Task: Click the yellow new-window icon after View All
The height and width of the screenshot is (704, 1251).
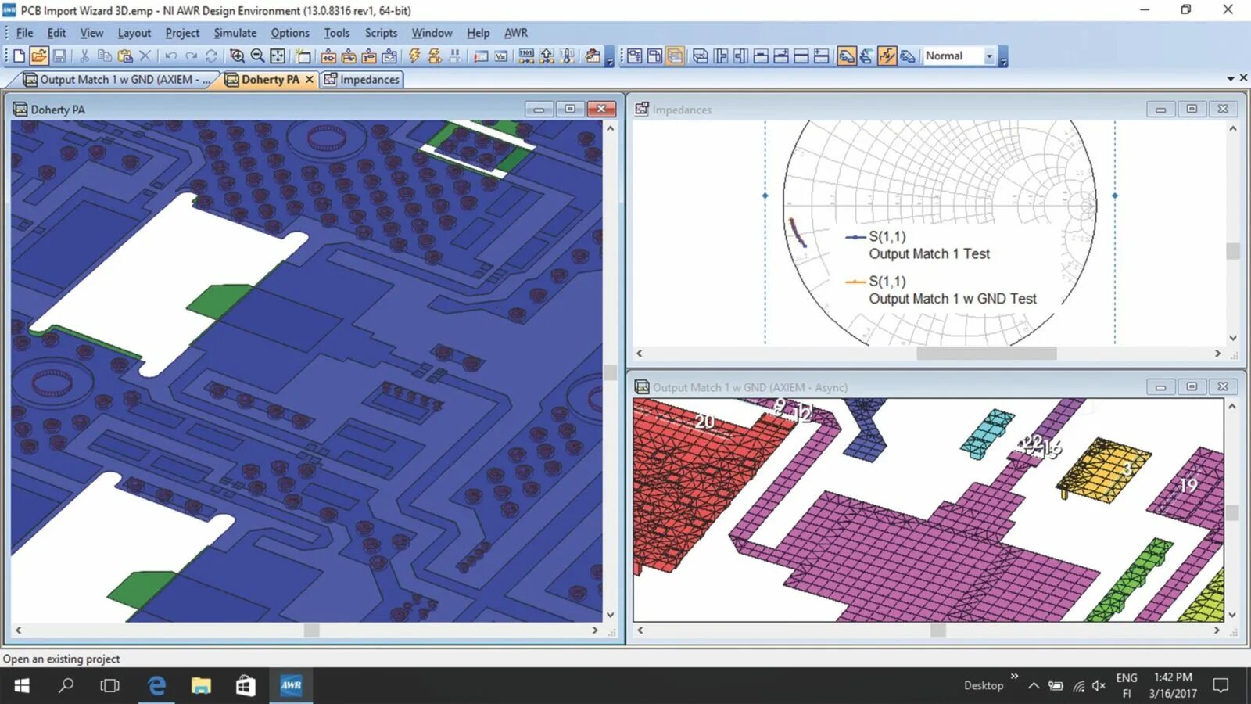Action: pyautogui.click(x=303, y=56)
